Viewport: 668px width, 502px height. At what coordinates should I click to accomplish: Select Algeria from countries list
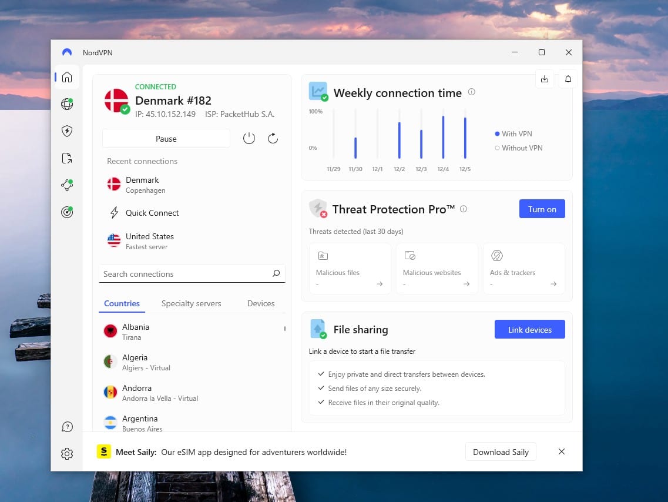pos(192,362)
